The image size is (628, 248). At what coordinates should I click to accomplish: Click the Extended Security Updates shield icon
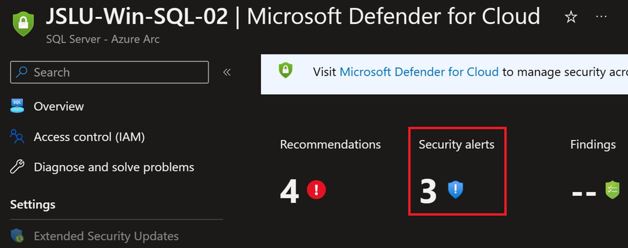17,235
